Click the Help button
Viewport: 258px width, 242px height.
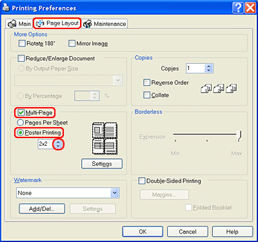coord(232,232)
